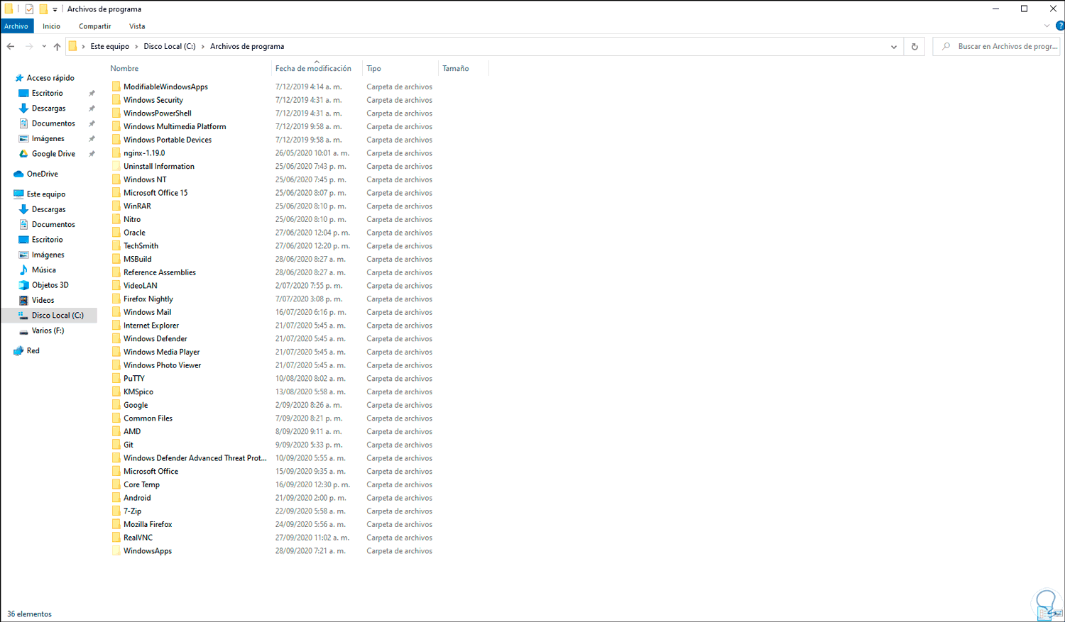Select the Common Files folder name
The width and height of the screenshot is (1065, 622).
148,418
